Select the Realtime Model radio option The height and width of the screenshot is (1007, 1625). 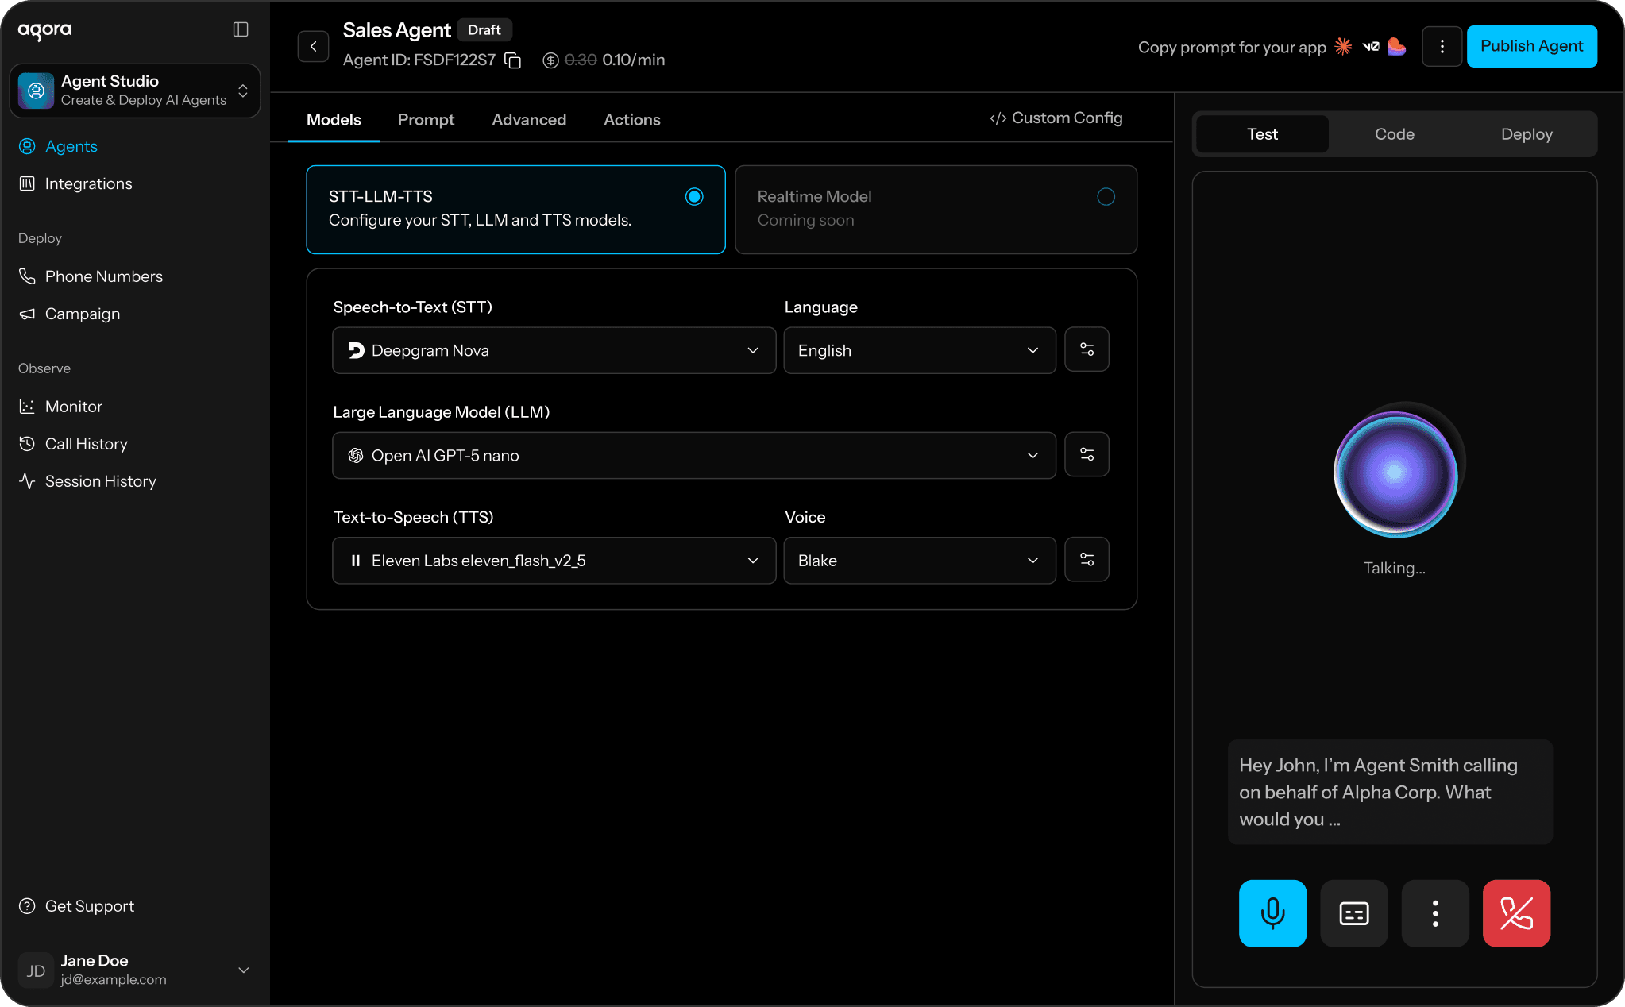pos(1105,196)
